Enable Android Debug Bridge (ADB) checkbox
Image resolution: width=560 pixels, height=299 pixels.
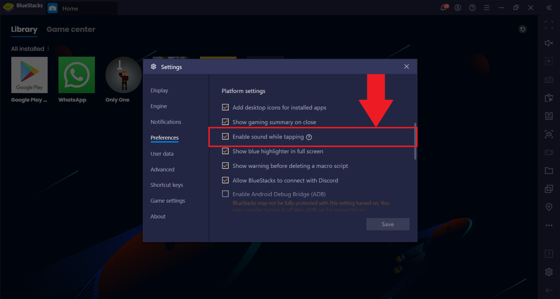click(x=225, y=194)
